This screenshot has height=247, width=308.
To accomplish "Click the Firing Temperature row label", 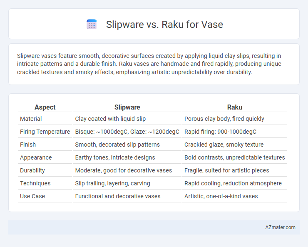I will (x=45, y=132).
